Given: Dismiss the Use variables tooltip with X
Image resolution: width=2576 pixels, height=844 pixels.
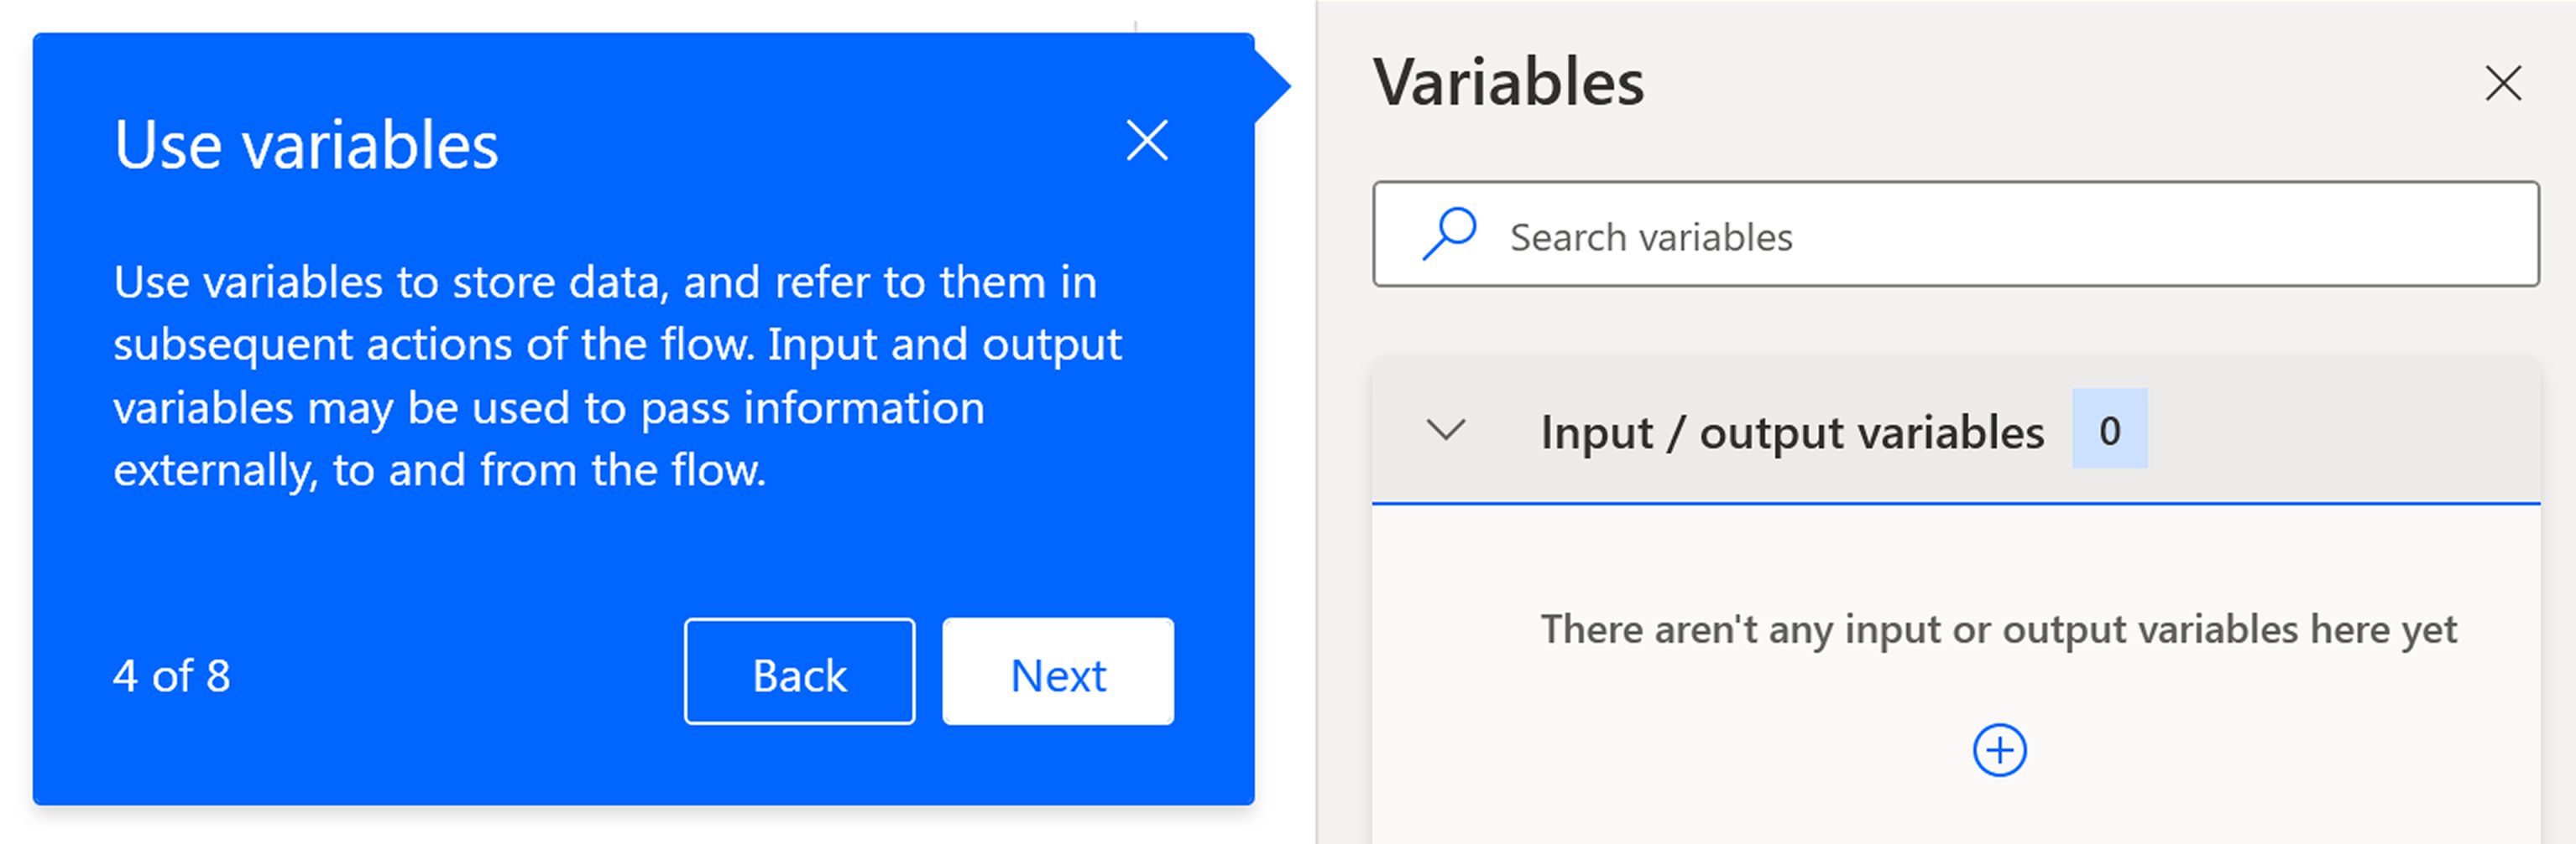Looking at the screenshot, I should click(1147, 140).
